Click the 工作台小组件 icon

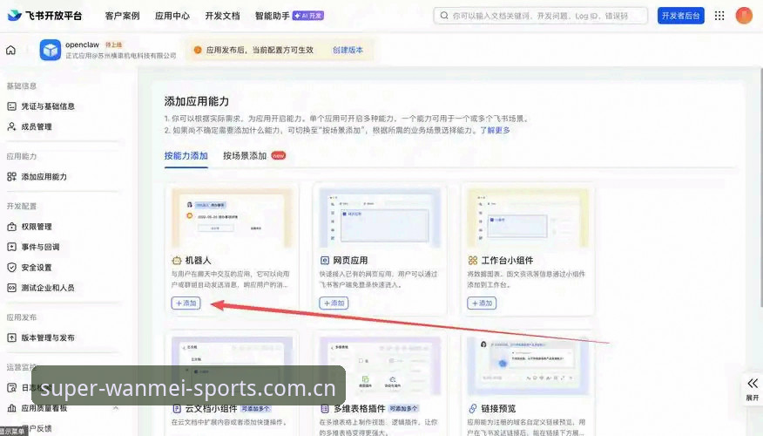click(472, 261)
